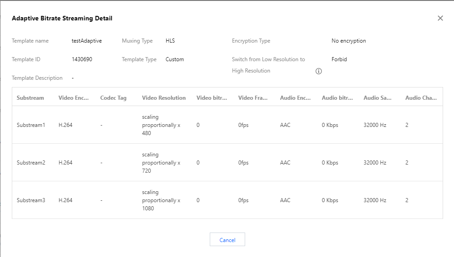This screenshot has height=257, width=454.
Task: Click the template name value testAdaptive
Action: coord(87,41)
